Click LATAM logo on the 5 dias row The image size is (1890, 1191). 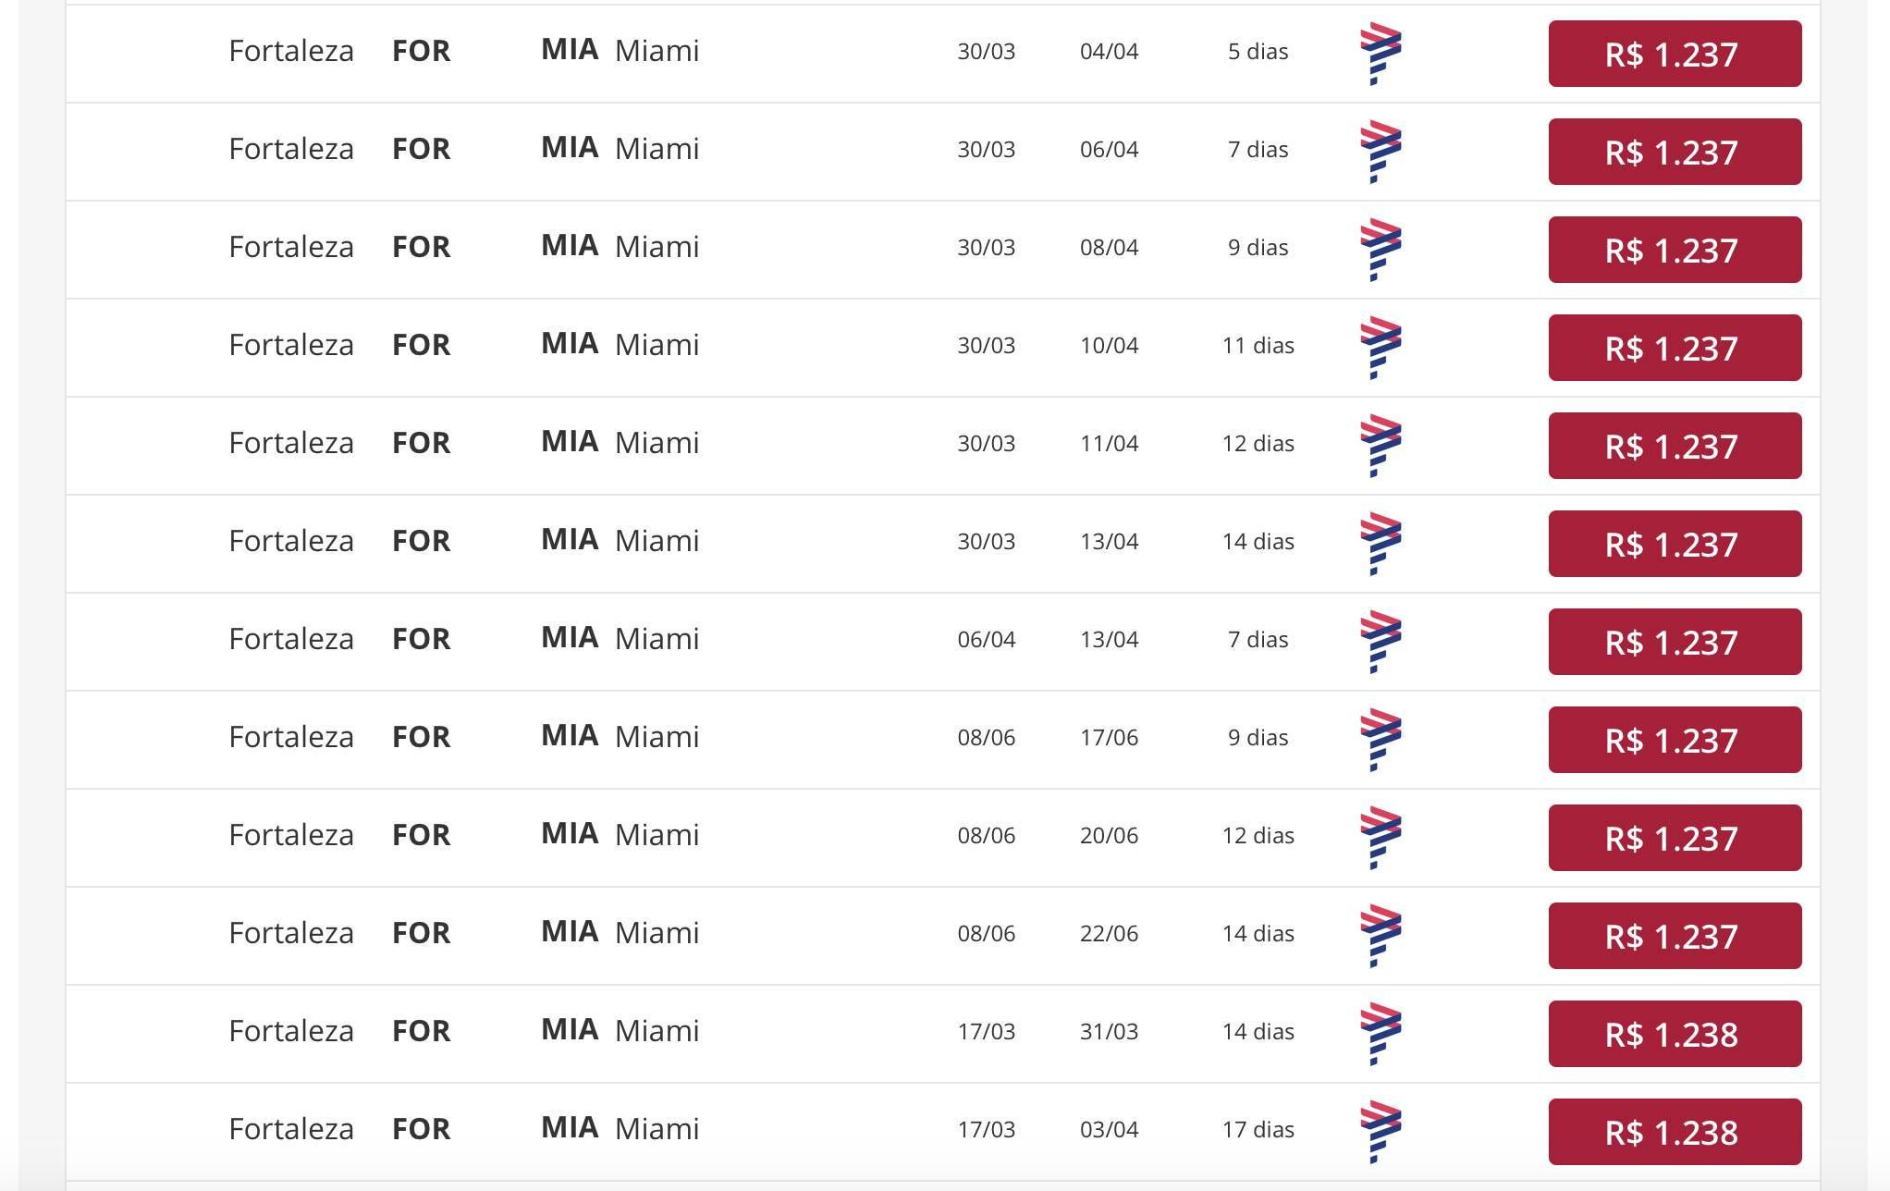click(1381, 54)
